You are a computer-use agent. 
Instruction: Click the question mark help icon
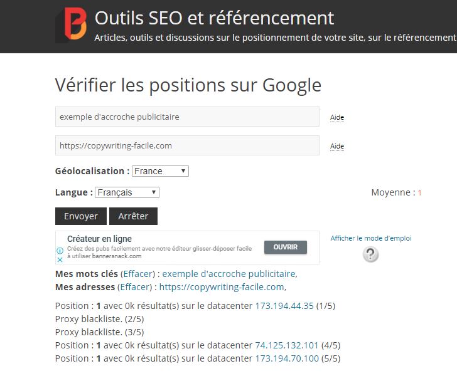click(x=371, y=254)
